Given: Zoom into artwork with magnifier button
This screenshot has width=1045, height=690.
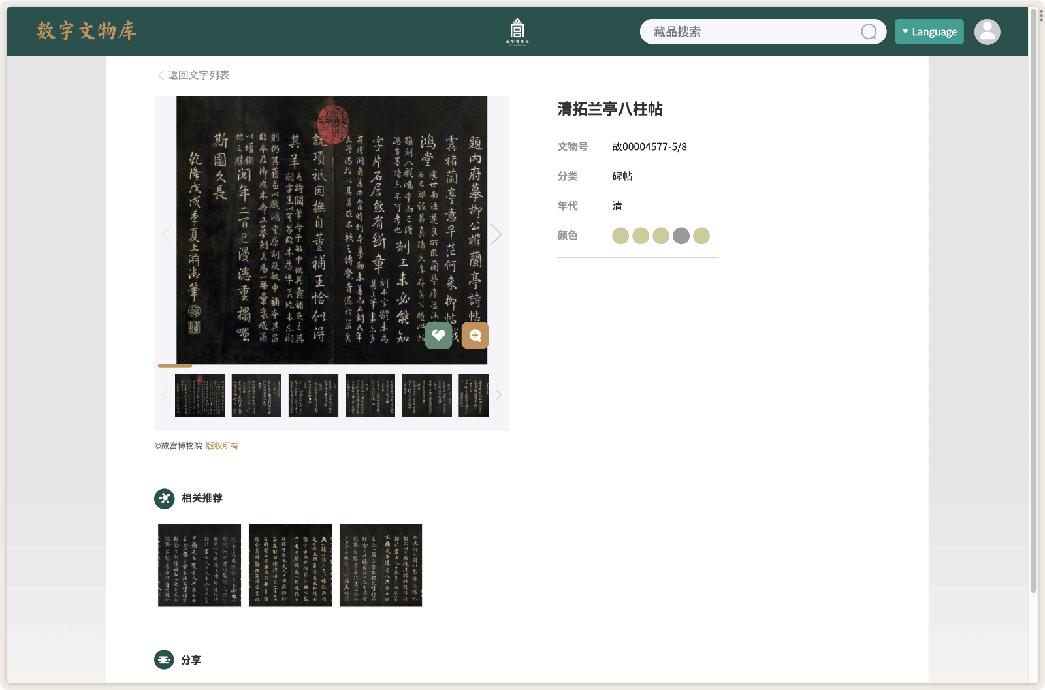Looking at the screenshot, I should tap(475, 336).
